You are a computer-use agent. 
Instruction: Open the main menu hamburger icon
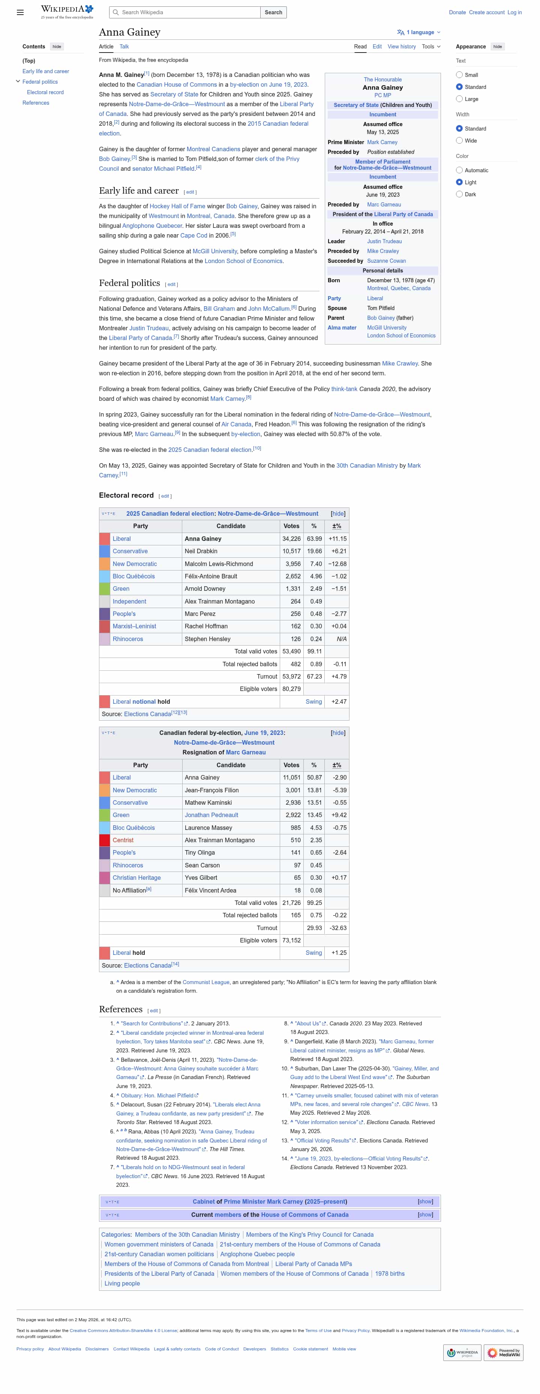click(x=20, y=12)
